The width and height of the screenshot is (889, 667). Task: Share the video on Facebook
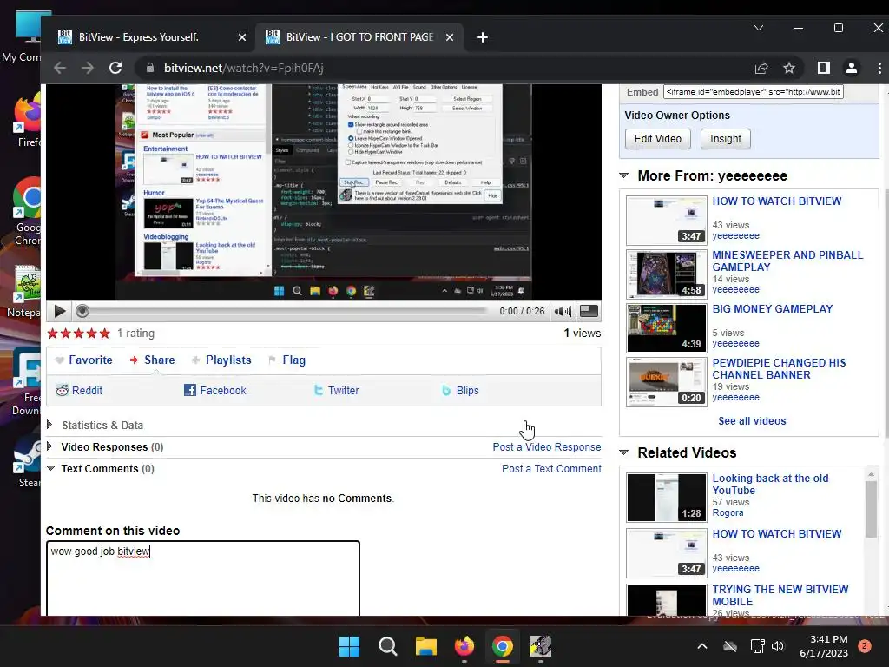[x=215, y=390]
